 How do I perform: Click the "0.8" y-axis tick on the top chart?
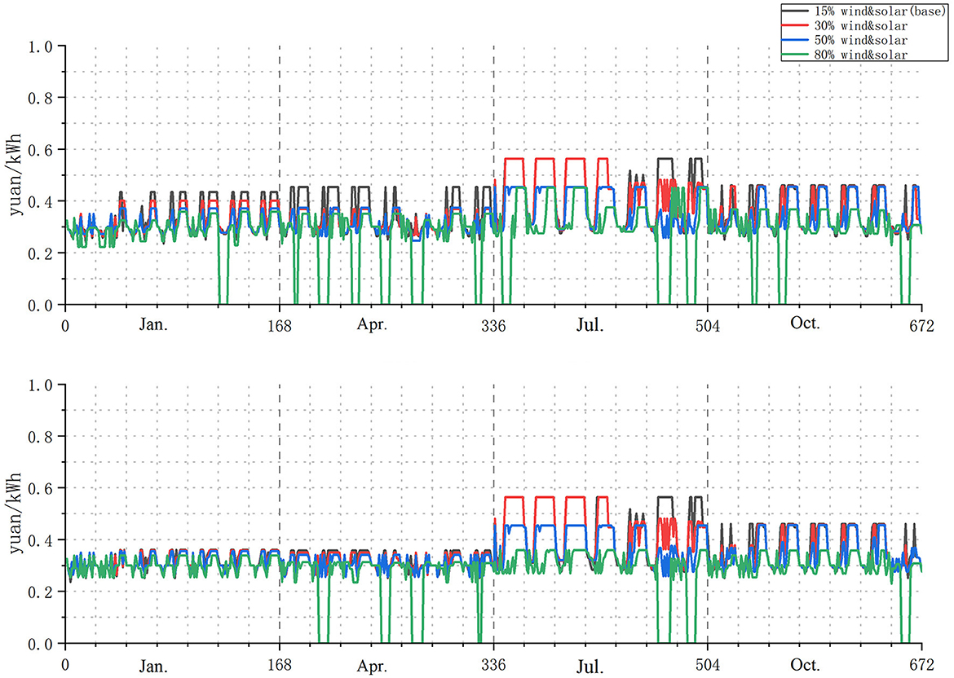pyautogui.click(x=41, y=98)
